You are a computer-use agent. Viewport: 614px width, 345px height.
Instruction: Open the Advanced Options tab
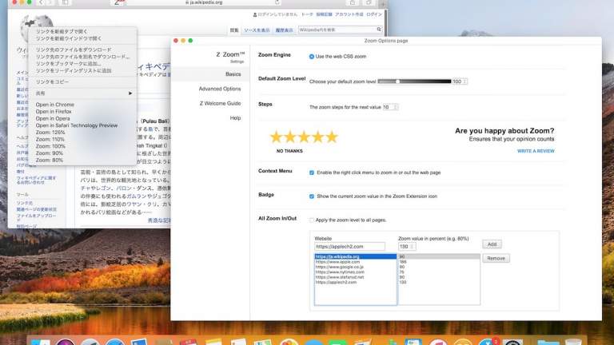(x=220, y=89)
